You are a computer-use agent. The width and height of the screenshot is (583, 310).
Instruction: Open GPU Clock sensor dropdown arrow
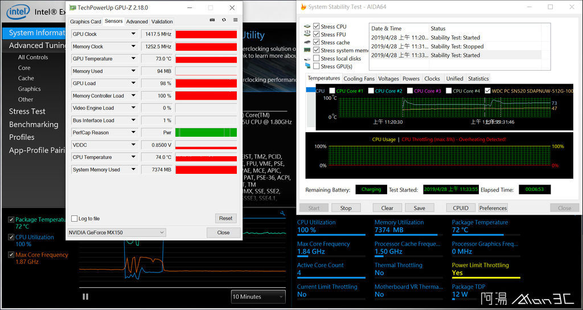point(133,34)
